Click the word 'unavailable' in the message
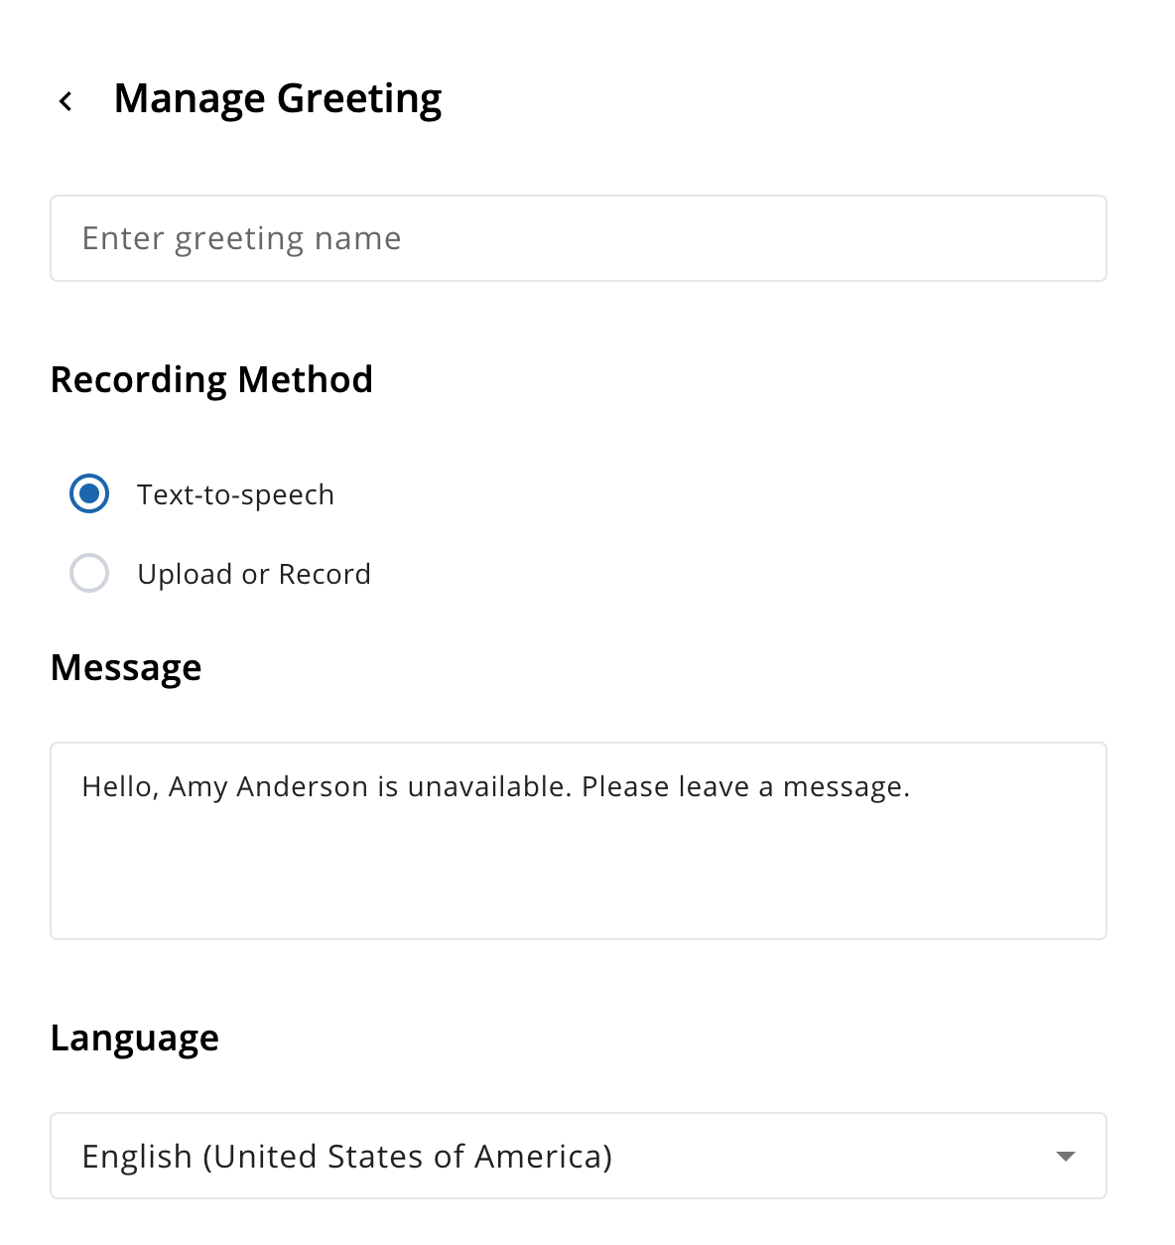The image size is (1175, 1245). pos(489,787)
